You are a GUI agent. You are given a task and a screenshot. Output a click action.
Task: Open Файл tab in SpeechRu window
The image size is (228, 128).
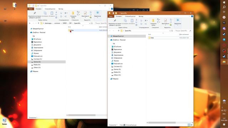tap(111, 16)
